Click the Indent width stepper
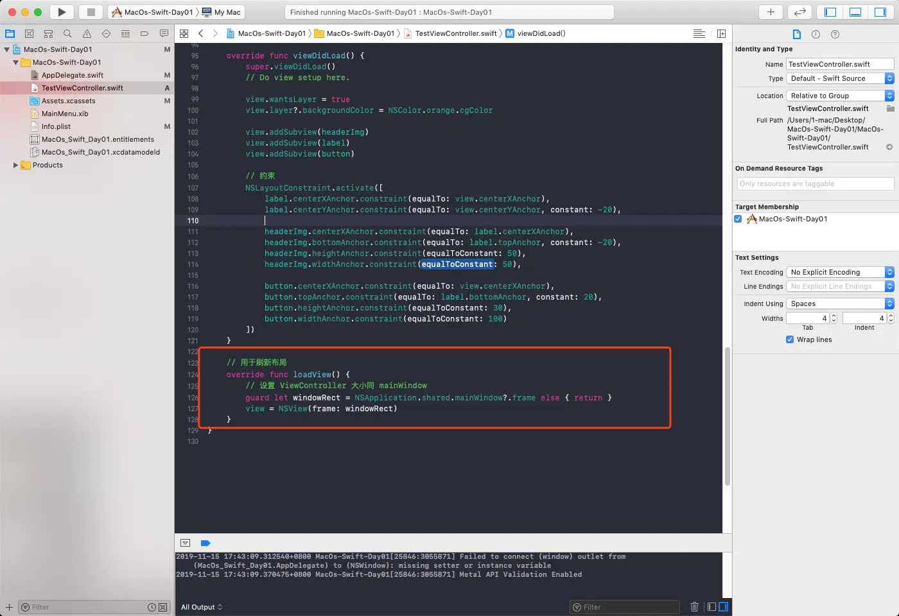This screenshot has width=899, height=616. coord(890,318)
